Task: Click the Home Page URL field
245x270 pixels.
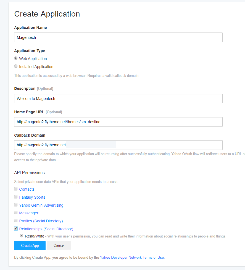Action: 118,122
